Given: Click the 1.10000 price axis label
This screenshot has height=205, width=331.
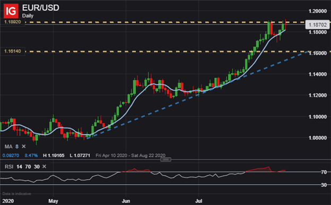Looking at the screenshot, I should coord(318,117).
